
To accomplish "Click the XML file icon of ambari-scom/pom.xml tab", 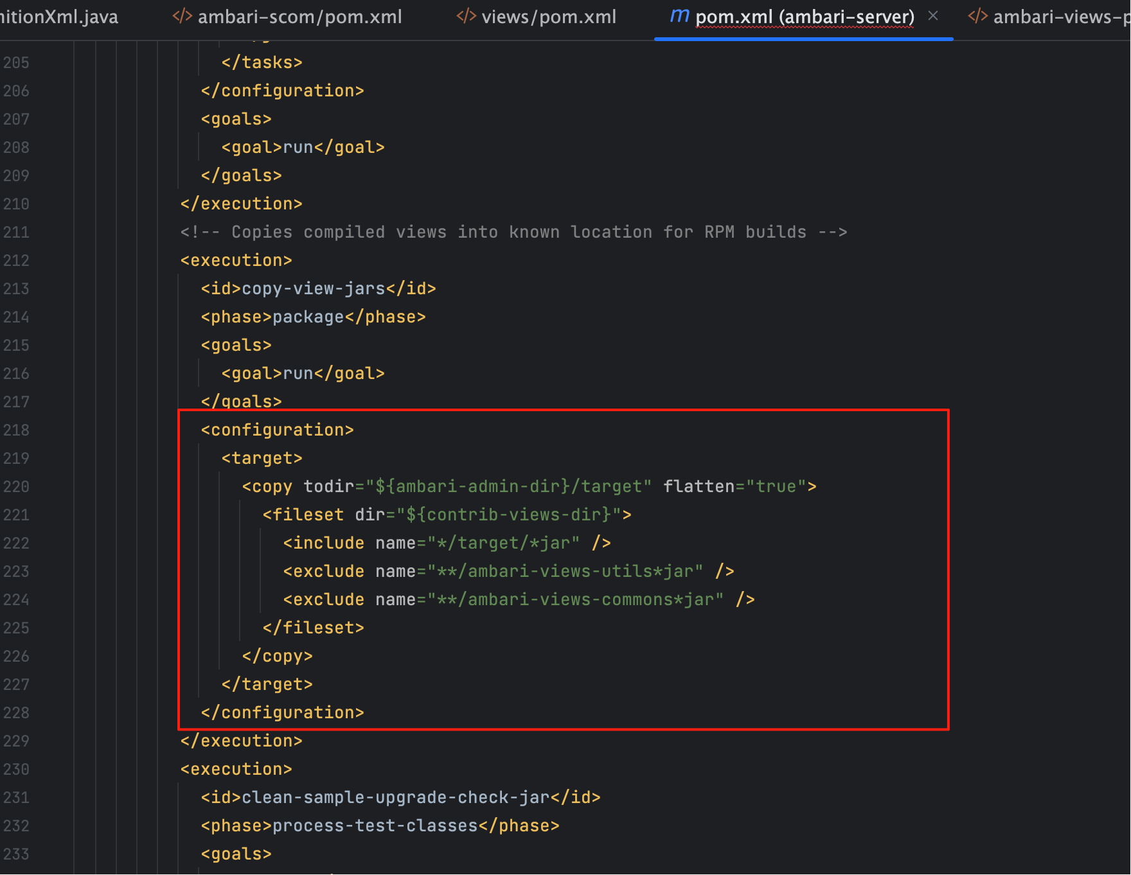I will pyautogui.click(x=183, y=16).
